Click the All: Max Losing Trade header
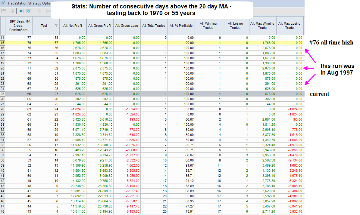The image size is (360, 215). coord(289,26)
